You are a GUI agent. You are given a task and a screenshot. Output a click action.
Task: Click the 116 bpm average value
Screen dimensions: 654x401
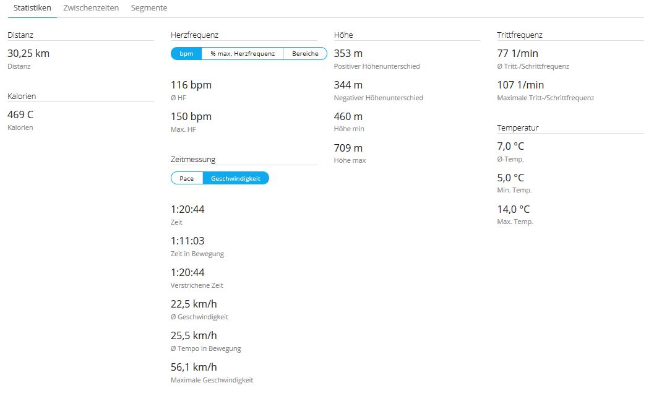point(191,85)
